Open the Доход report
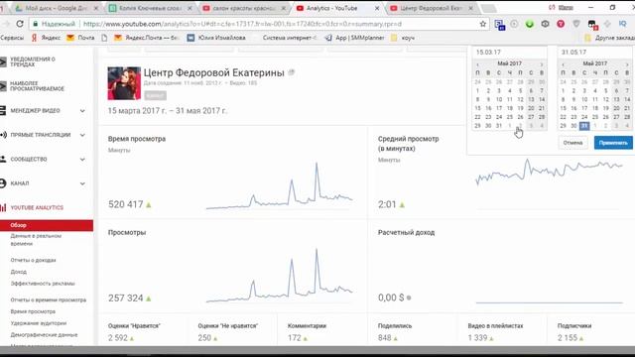635x357 pixels. click(x=19, y=272)
